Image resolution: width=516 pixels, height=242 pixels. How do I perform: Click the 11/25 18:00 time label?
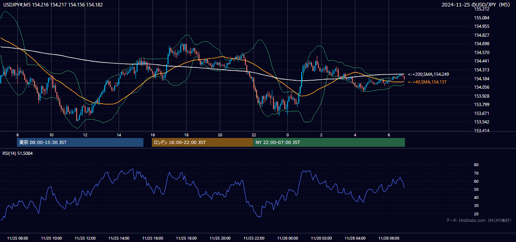point(186,238)
